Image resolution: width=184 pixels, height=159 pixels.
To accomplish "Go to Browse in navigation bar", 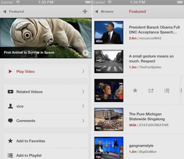I will [107, 11].
